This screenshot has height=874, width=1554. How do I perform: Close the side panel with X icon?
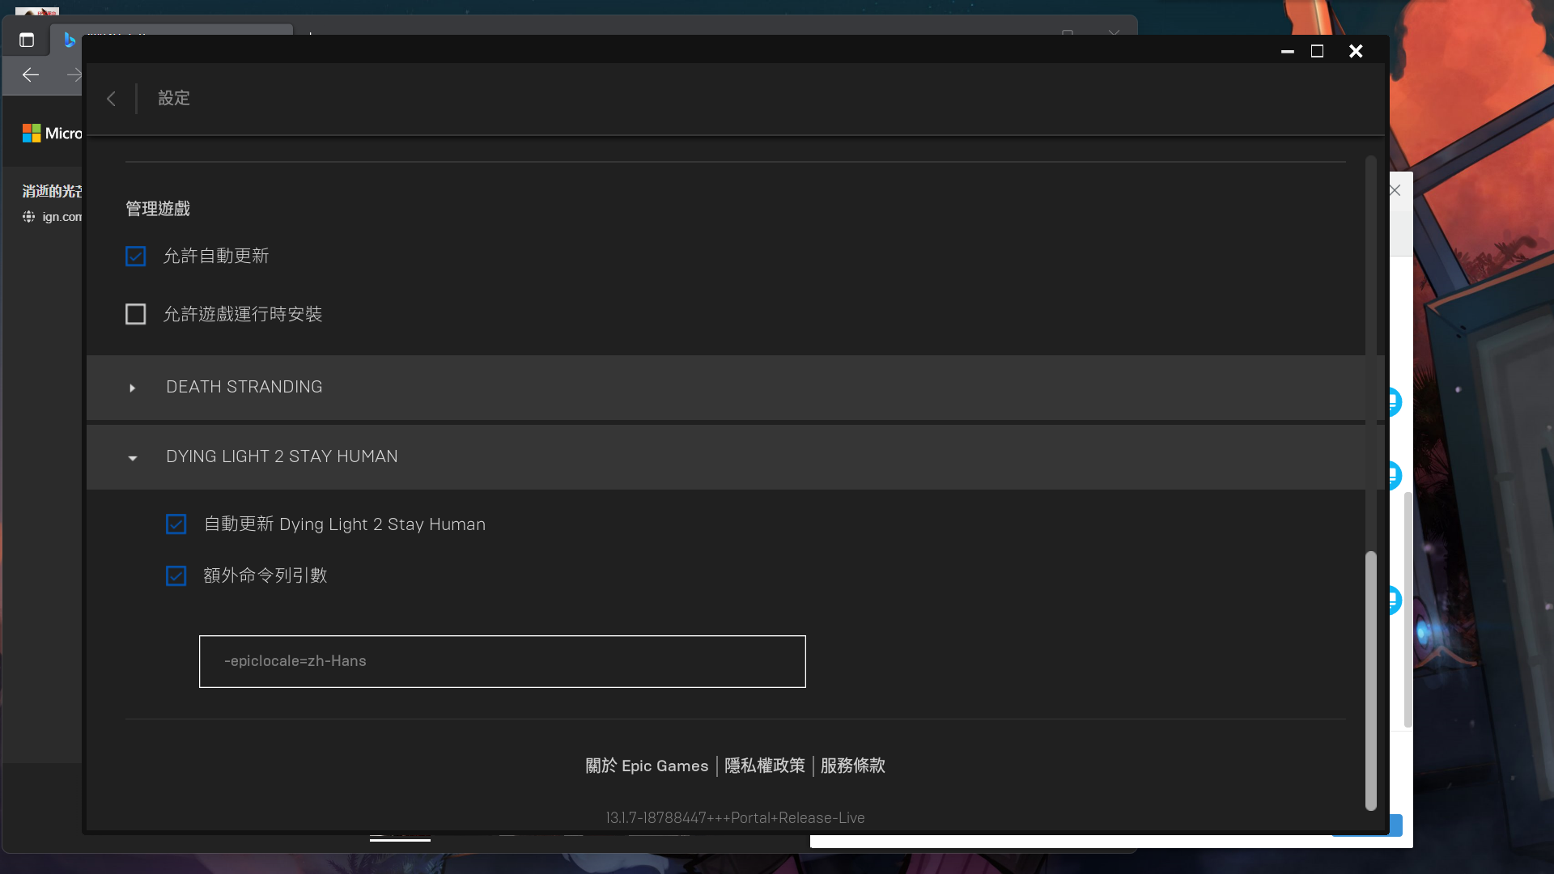click(1395, 190)
